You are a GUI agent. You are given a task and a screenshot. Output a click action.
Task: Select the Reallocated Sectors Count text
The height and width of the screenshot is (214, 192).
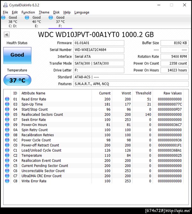pyautogui.click(x=42, y=114)
